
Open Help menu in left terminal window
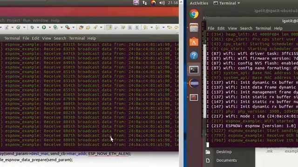click(92, 38)
